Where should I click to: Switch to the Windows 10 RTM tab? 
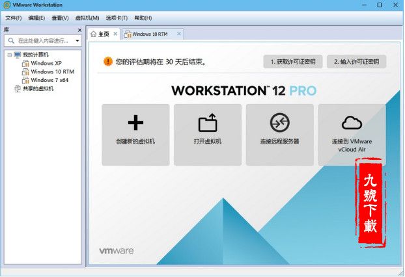(150, 34)
